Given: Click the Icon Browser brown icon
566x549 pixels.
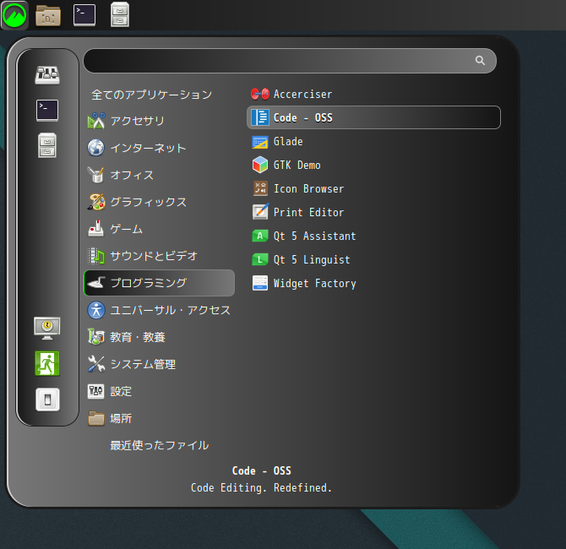Looking at the screenshot, I should click(260, 188).
